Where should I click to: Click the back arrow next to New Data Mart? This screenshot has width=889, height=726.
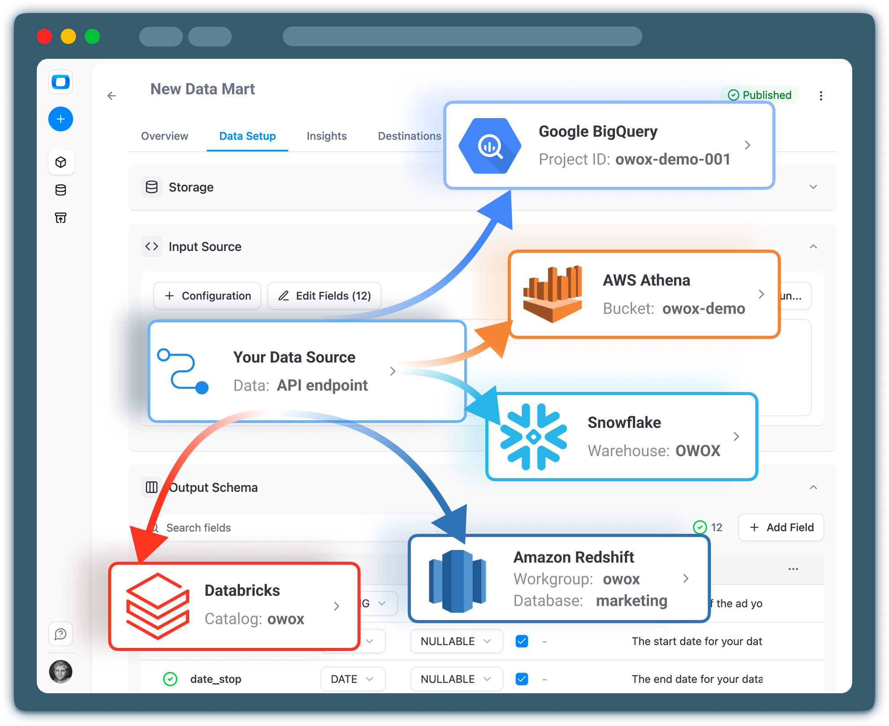pos(112,96)
